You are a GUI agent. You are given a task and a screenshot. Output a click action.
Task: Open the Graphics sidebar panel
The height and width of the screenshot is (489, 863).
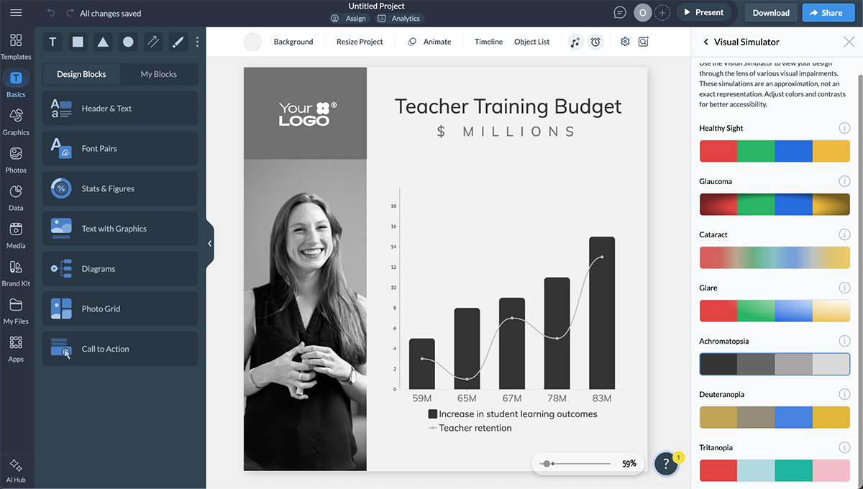[16, 121]
